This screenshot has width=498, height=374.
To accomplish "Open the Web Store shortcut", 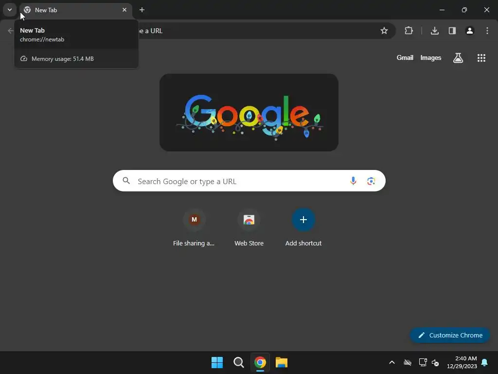I will (x=249, y=228).
